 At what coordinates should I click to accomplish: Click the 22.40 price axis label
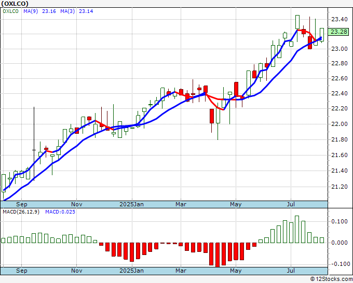pos(340,93)
